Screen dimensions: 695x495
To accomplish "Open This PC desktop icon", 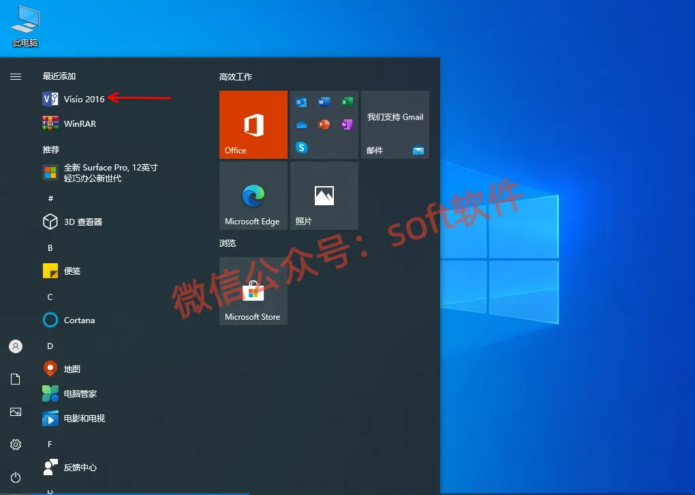I will (25, 27).
